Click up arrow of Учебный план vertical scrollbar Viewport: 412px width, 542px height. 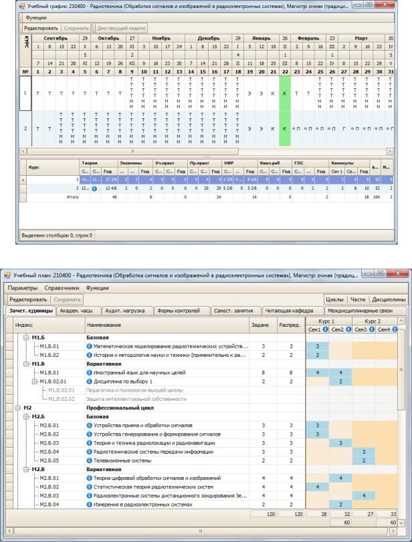pos(401,321)
